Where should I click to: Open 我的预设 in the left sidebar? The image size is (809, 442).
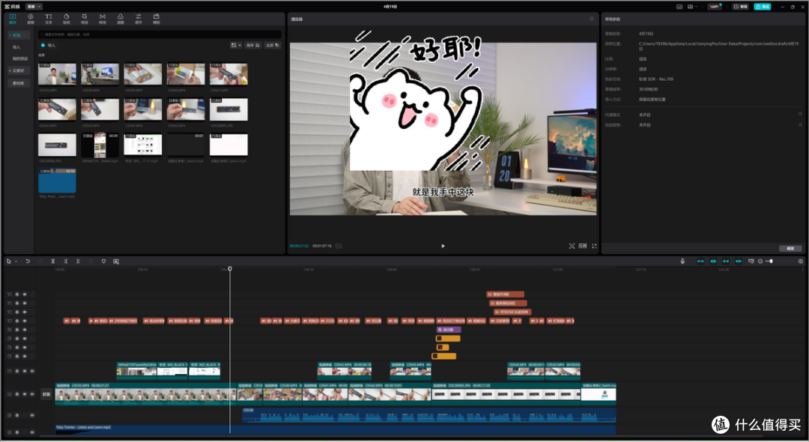point(20,58)
